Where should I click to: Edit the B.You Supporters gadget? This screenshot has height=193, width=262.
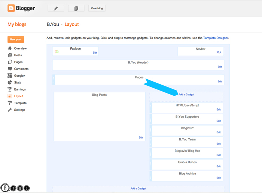[x=219, y=121]
